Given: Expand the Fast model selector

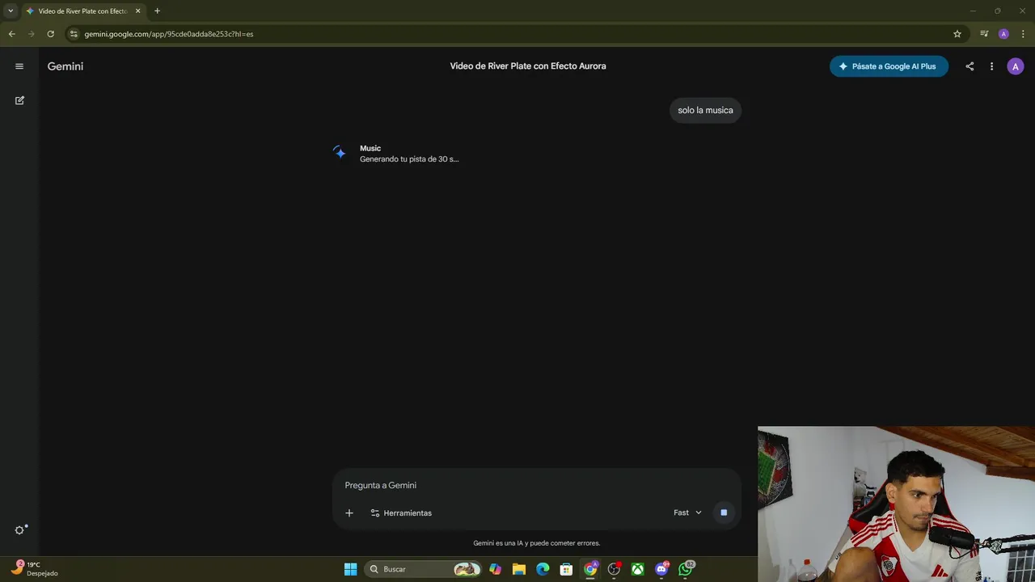Looking at the screenshot, I should pos(687,512).
